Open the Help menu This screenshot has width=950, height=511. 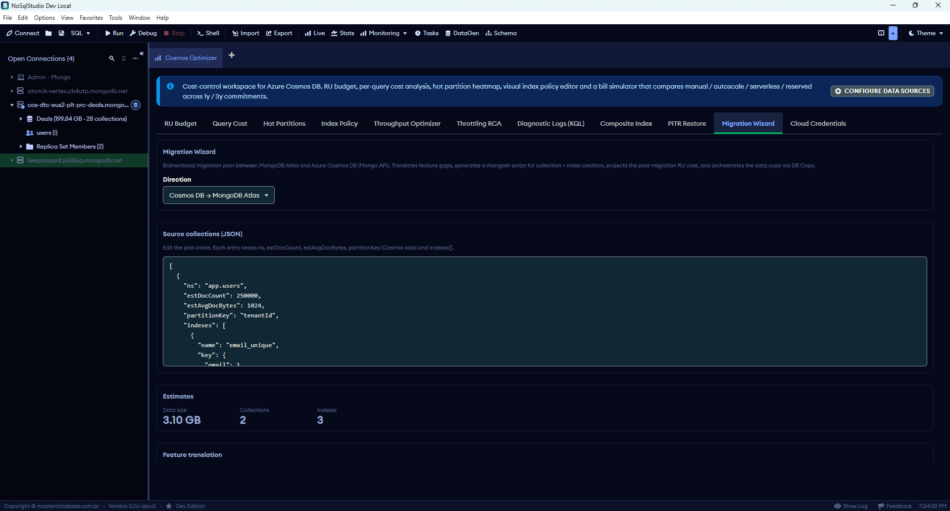162,18
